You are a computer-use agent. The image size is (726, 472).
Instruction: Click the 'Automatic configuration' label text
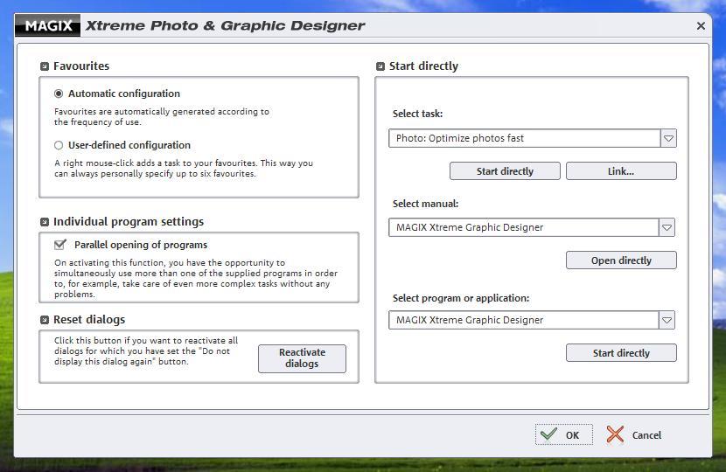[x=124, y=94]
